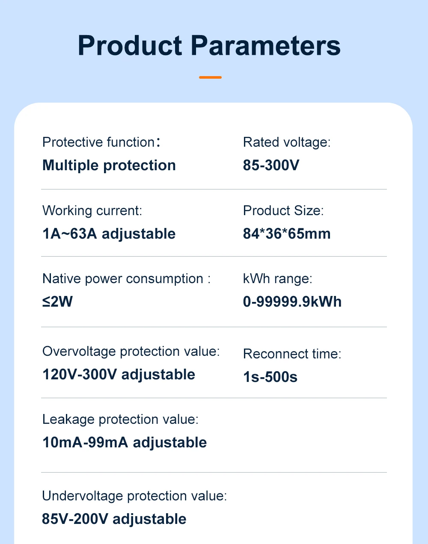Select the Product Size label

[283, 210]
